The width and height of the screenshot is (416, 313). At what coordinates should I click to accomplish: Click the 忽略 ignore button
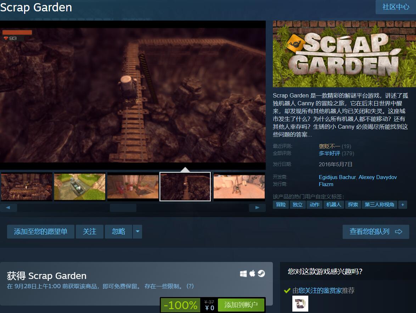(x=118, y=231)
